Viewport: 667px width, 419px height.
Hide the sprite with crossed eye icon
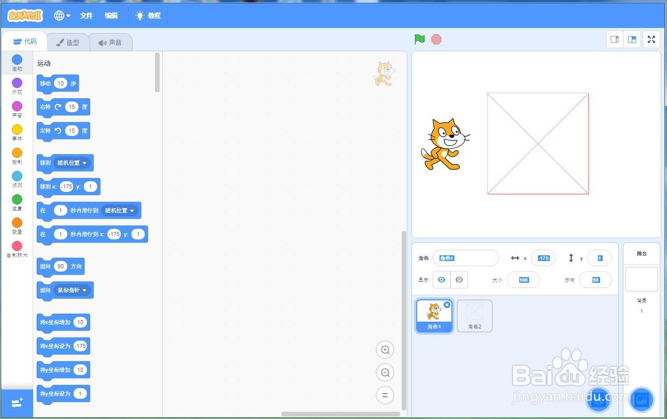pyautogui.click(x=459, y=280)
